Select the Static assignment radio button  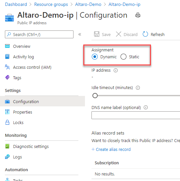(x=123, y=57)
